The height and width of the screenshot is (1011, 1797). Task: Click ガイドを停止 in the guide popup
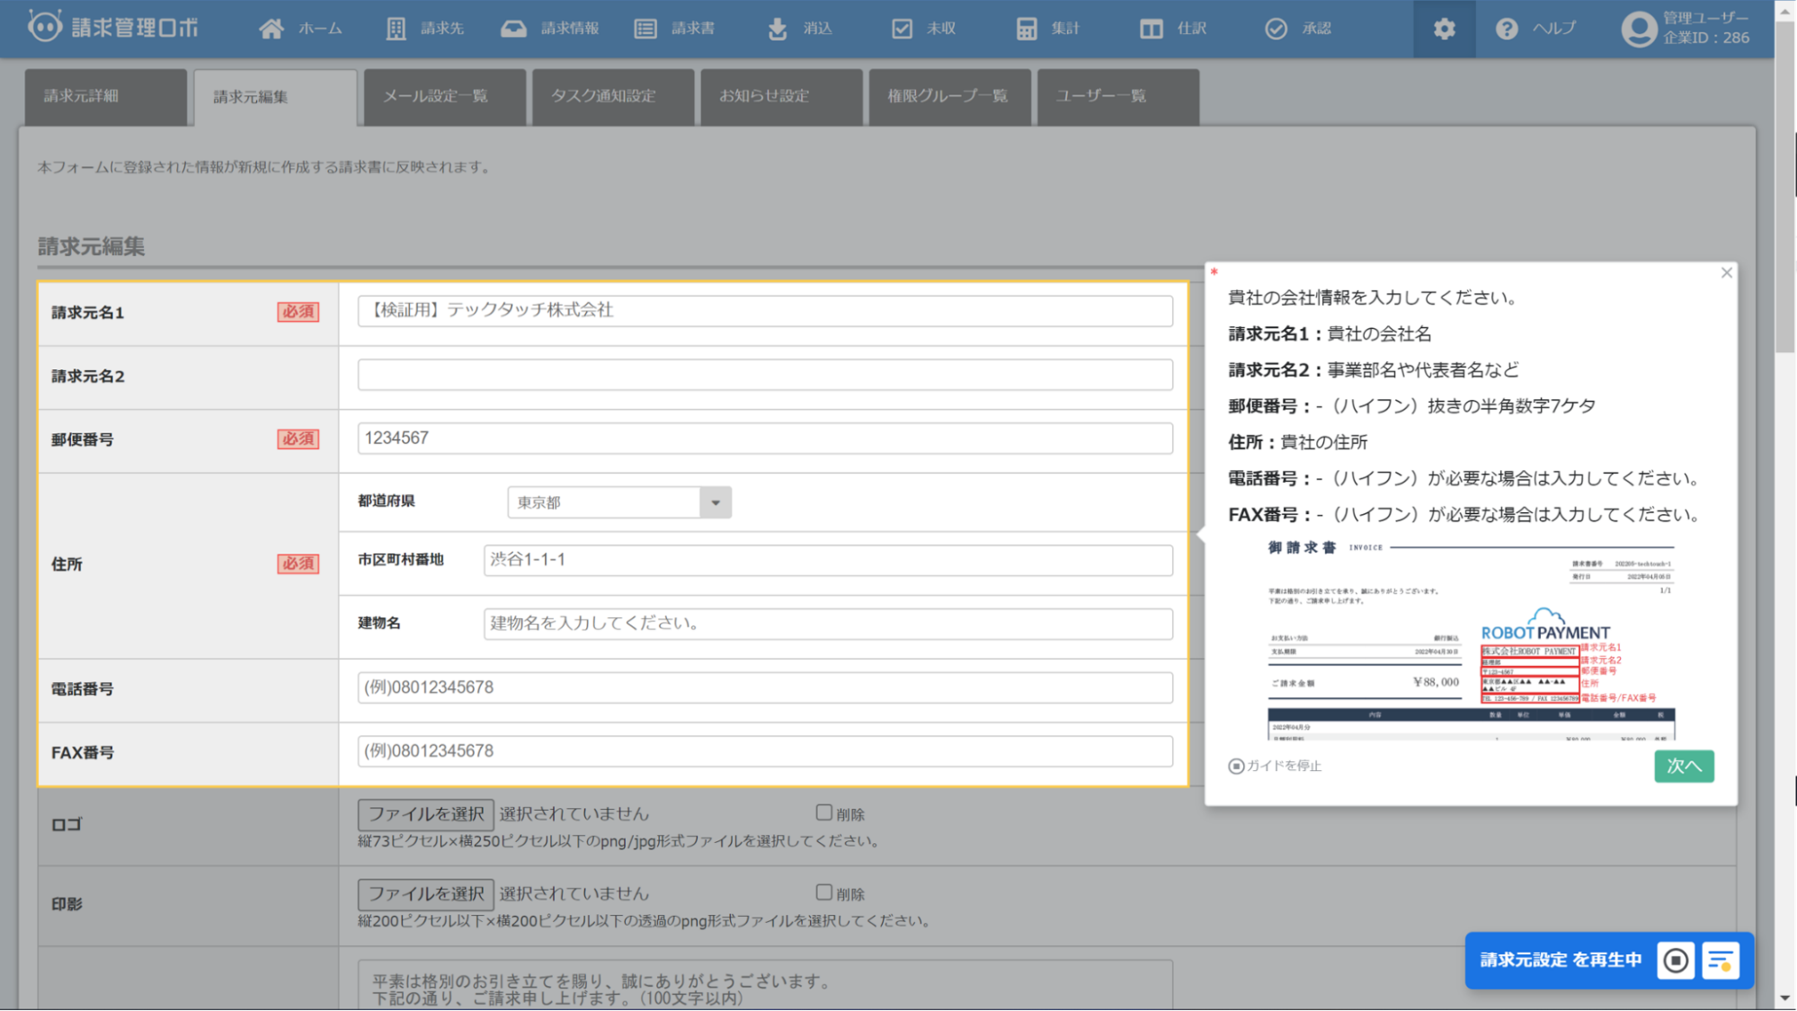pos(1276,766)
